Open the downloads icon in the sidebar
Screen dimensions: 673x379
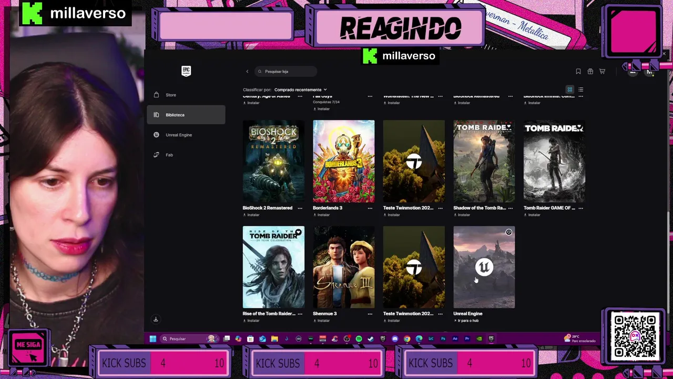point(156,319)
